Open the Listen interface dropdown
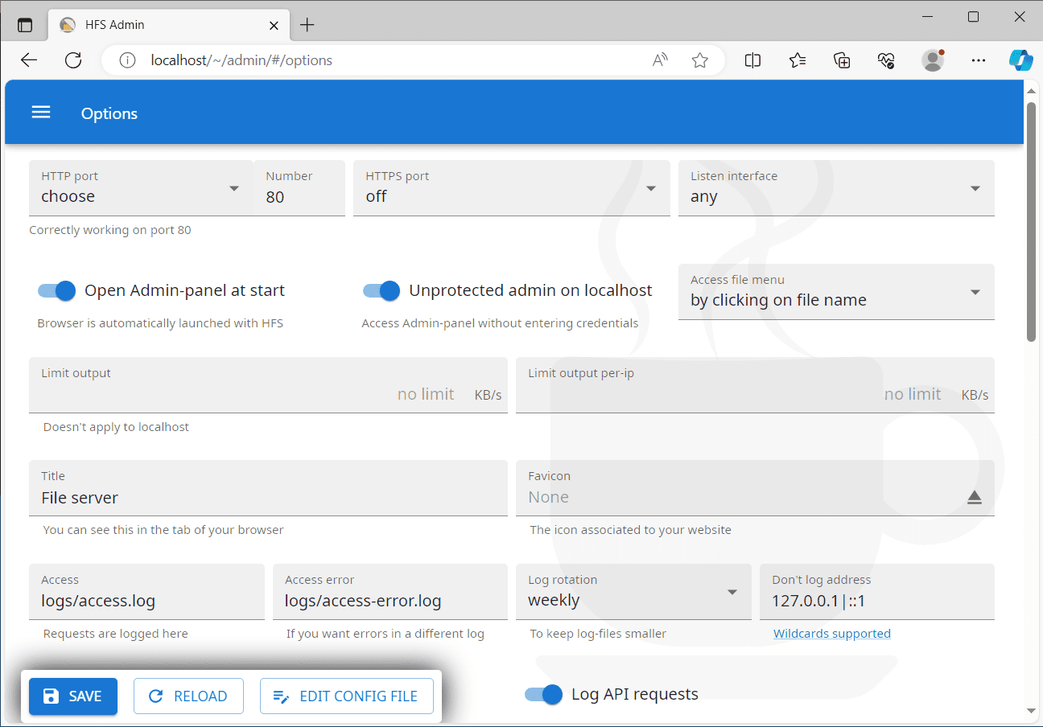This screenshot has height=727, width=1043. coord(835,189)
